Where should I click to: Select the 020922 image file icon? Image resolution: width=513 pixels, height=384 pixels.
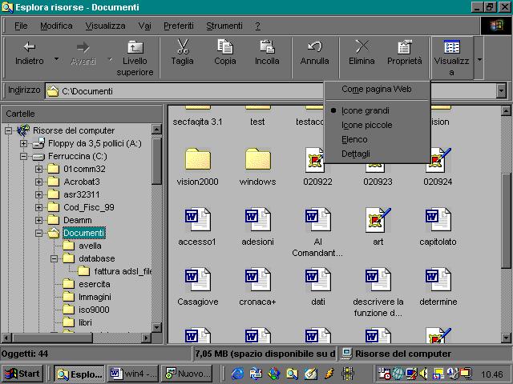point(315,160)
